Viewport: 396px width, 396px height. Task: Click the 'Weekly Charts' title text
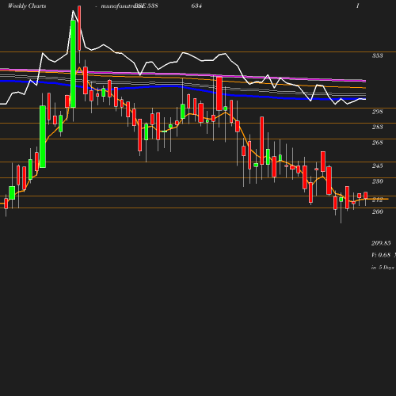click(27, 6)
